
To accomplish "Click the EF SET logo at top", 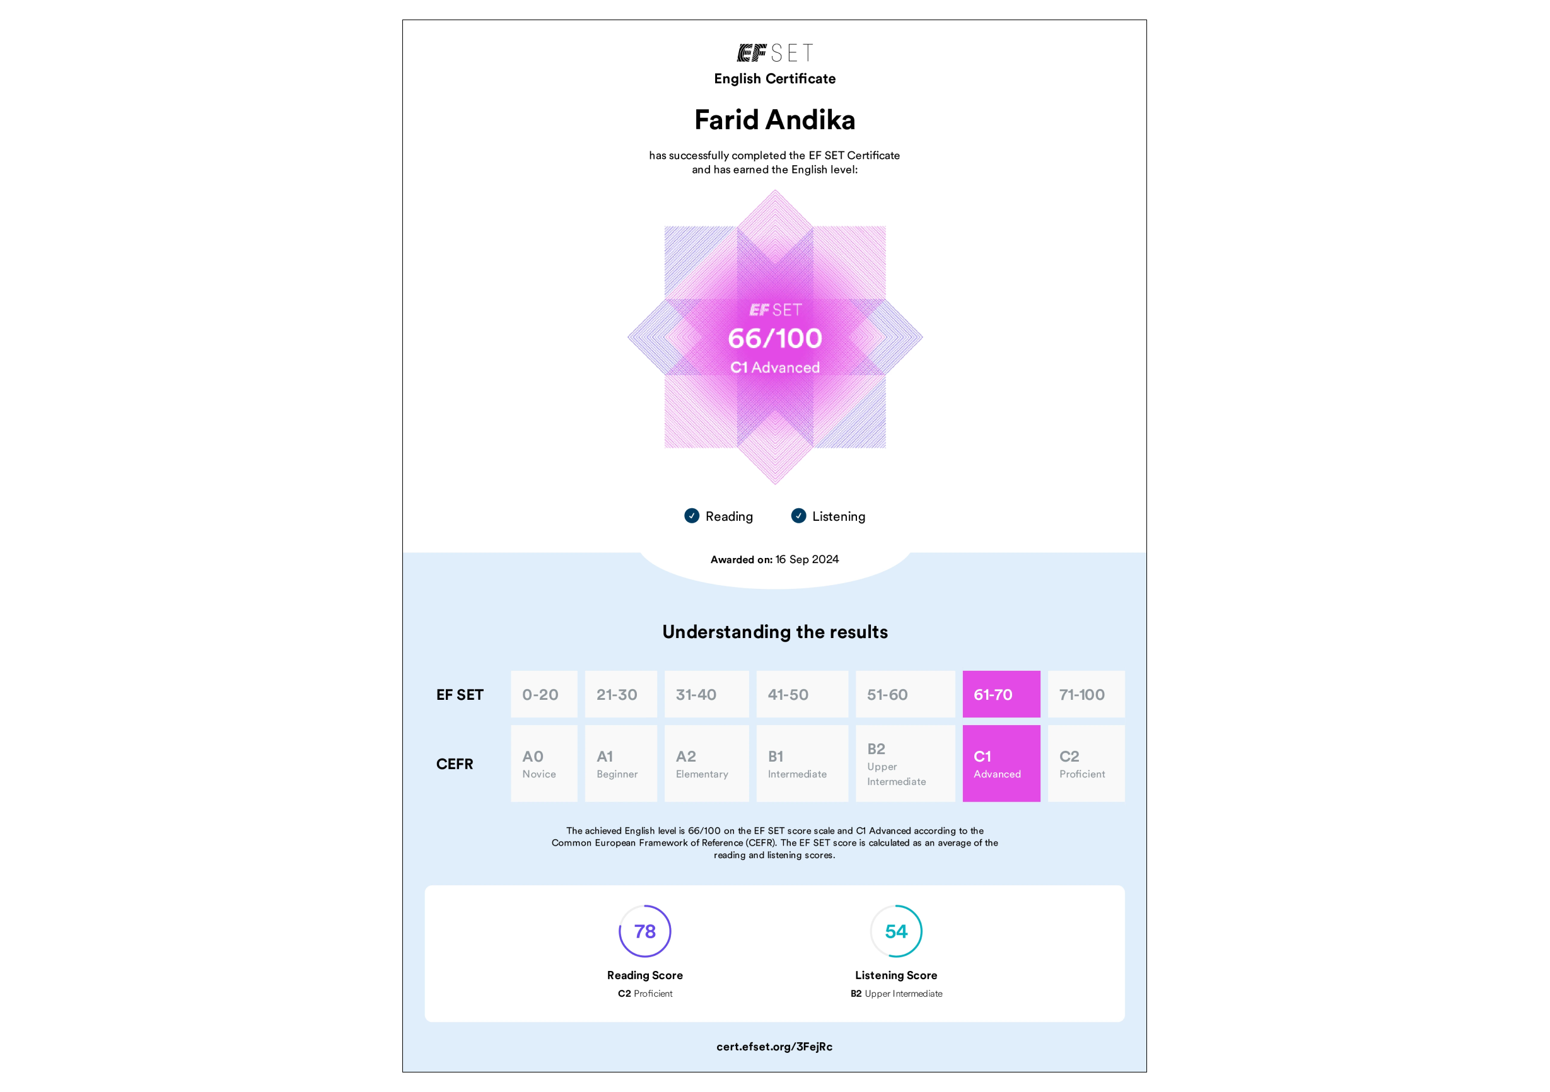I will pyautogui.click(x=774, y=52).
